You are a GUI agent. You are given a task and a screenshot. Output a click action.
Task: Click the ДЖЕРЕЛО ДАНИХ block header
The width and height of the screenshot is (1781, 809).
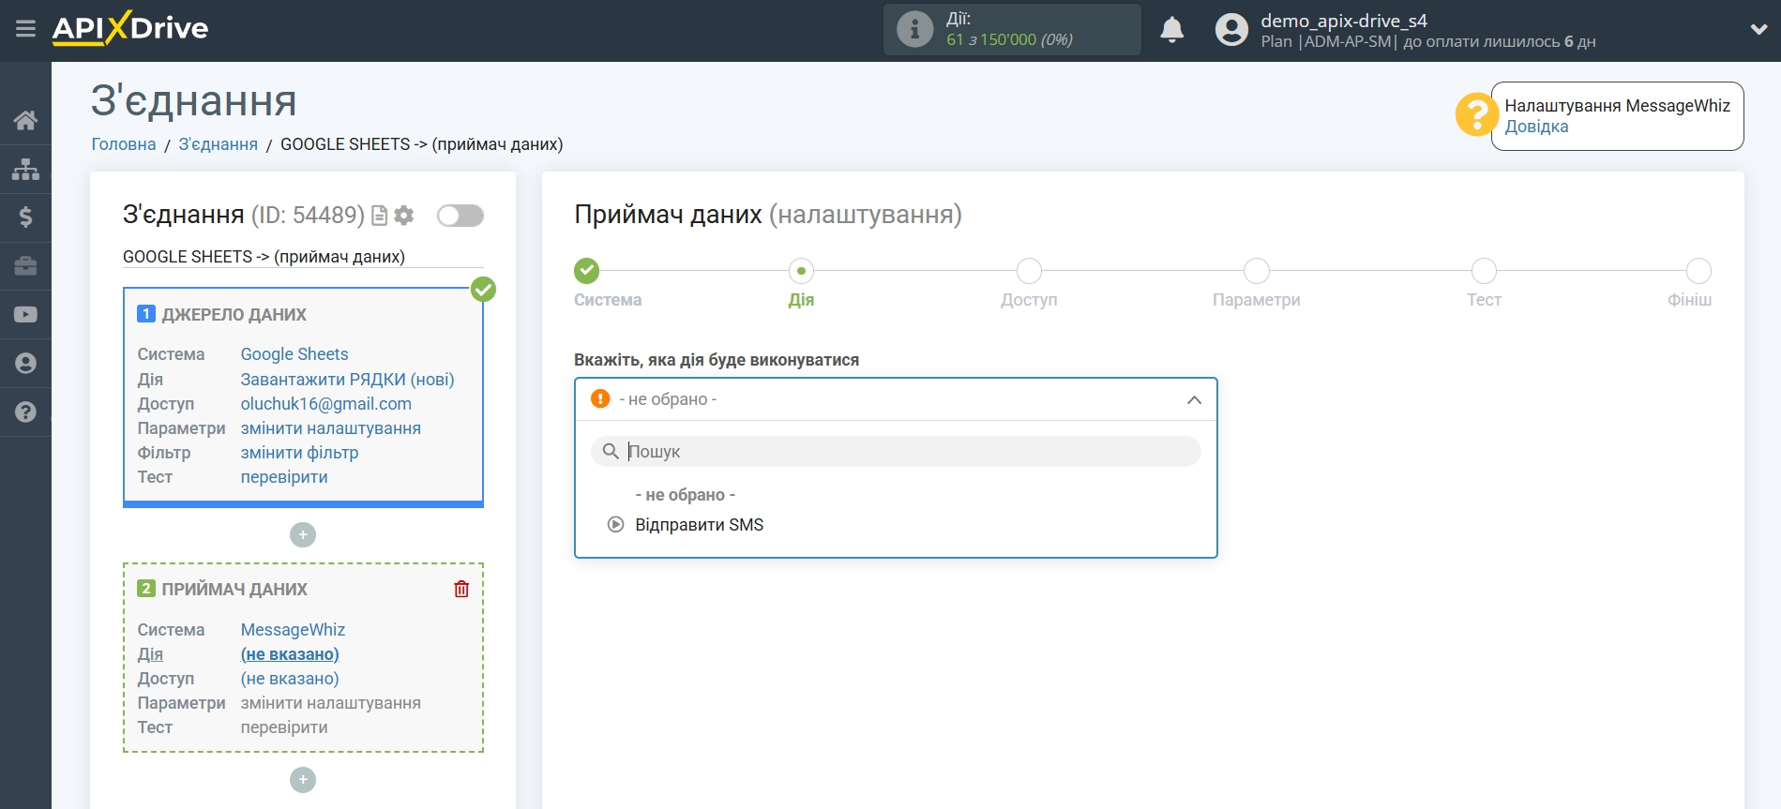point(234,315)
